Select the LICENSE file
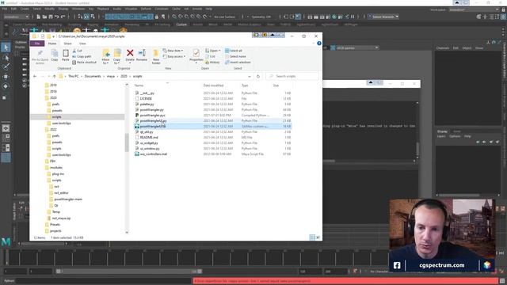Image resolution: width=507 pixels, height=285 pixels. coord(146,98)
